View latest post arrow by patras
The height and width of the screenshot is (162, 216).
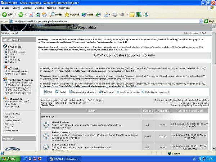click(x=194, y=126)
